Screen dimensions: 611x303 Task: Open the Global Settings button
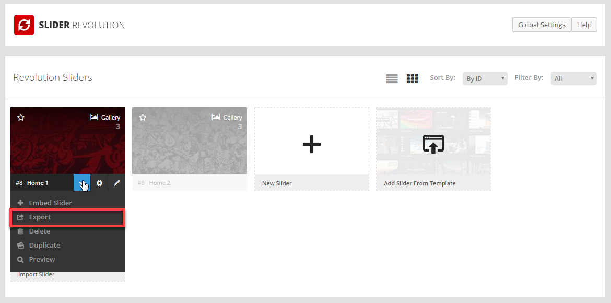[542, 25]
